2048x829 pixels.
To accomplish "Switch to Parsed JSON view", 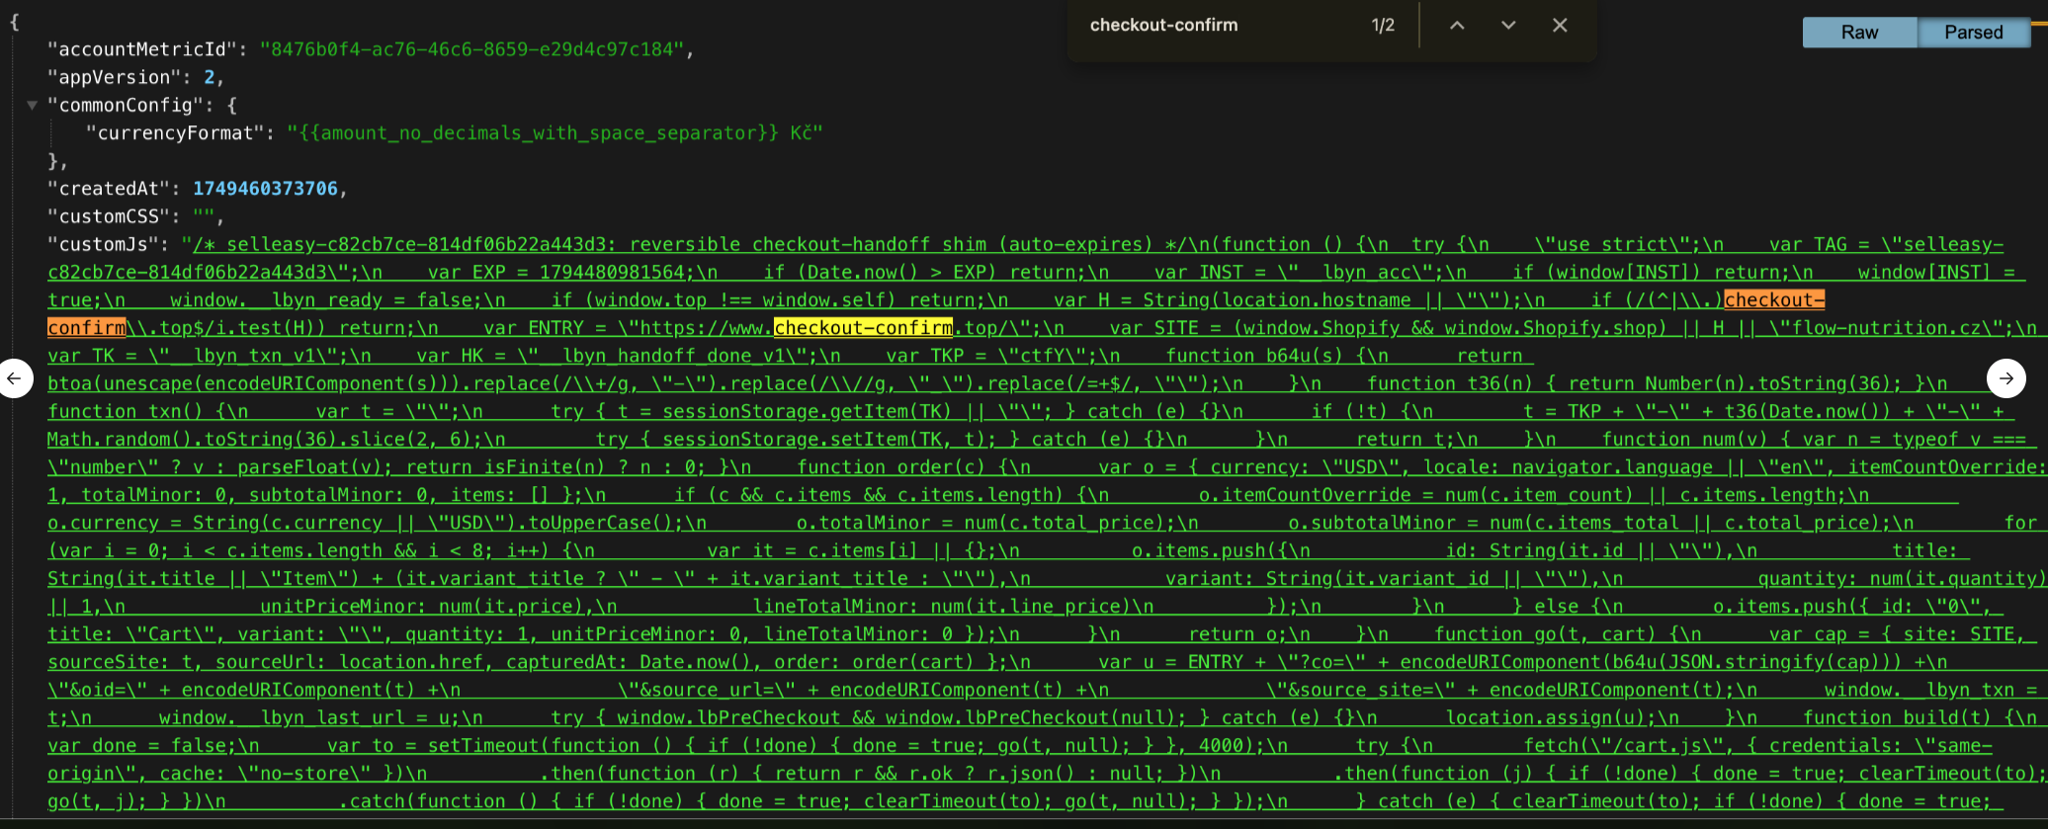I will click(x=1974, y=33).
